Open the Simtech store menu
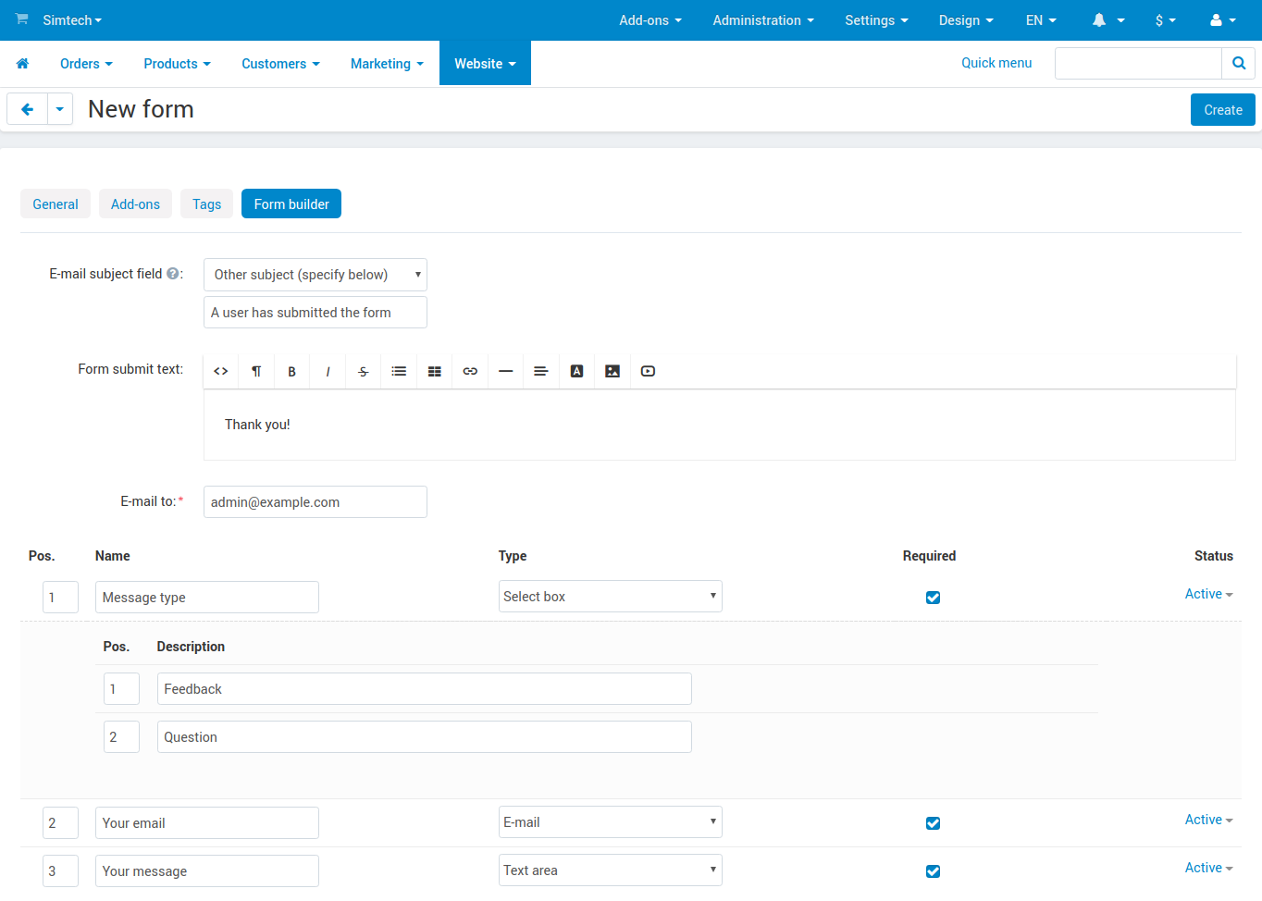1262x901 pixels. pos(72,20)
